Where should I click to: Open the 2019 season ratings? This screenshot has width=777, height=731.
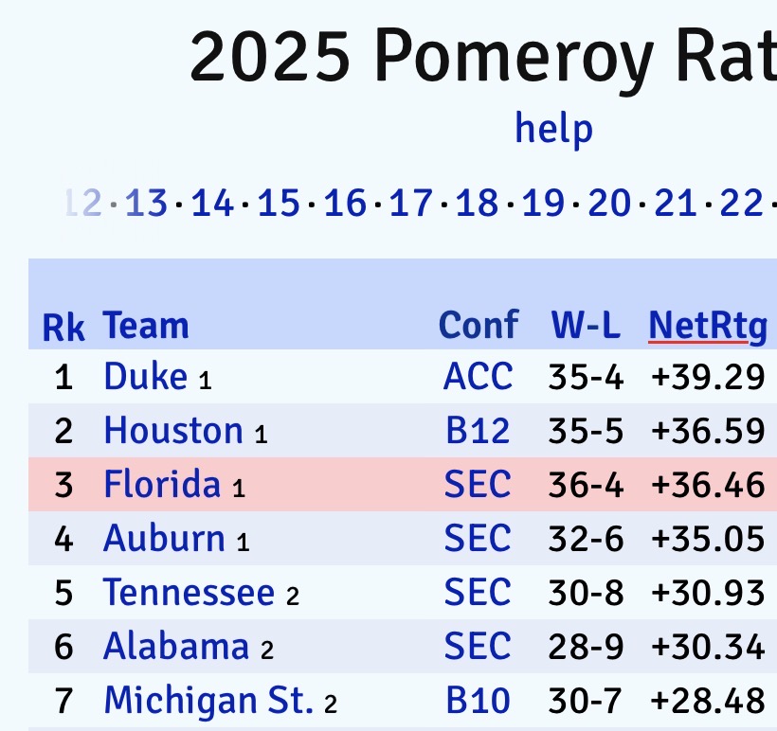pos(543,203)
